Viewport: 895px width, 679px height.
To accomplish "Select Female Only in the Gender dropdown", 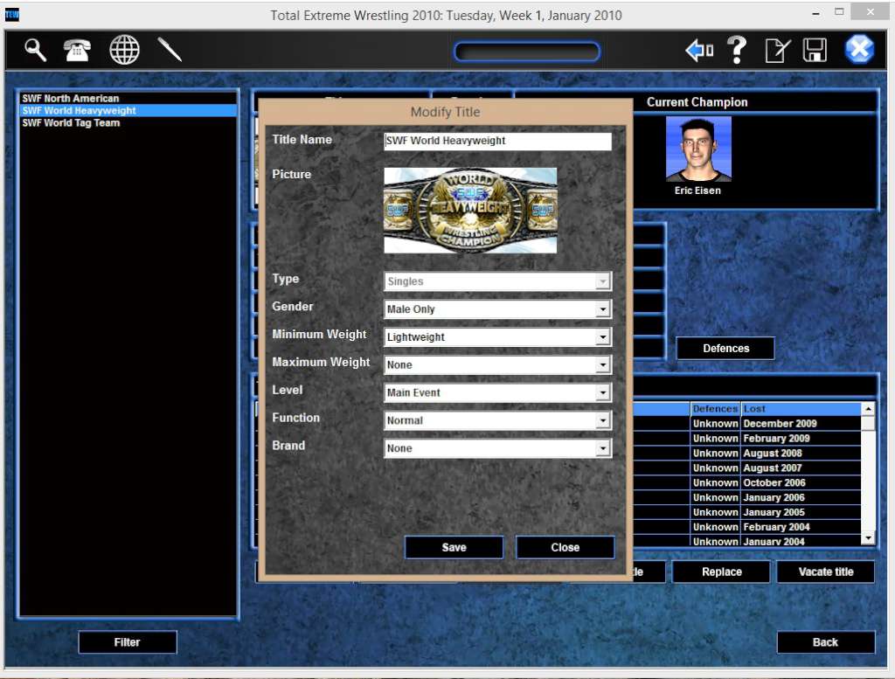I will tap(604, 308).
